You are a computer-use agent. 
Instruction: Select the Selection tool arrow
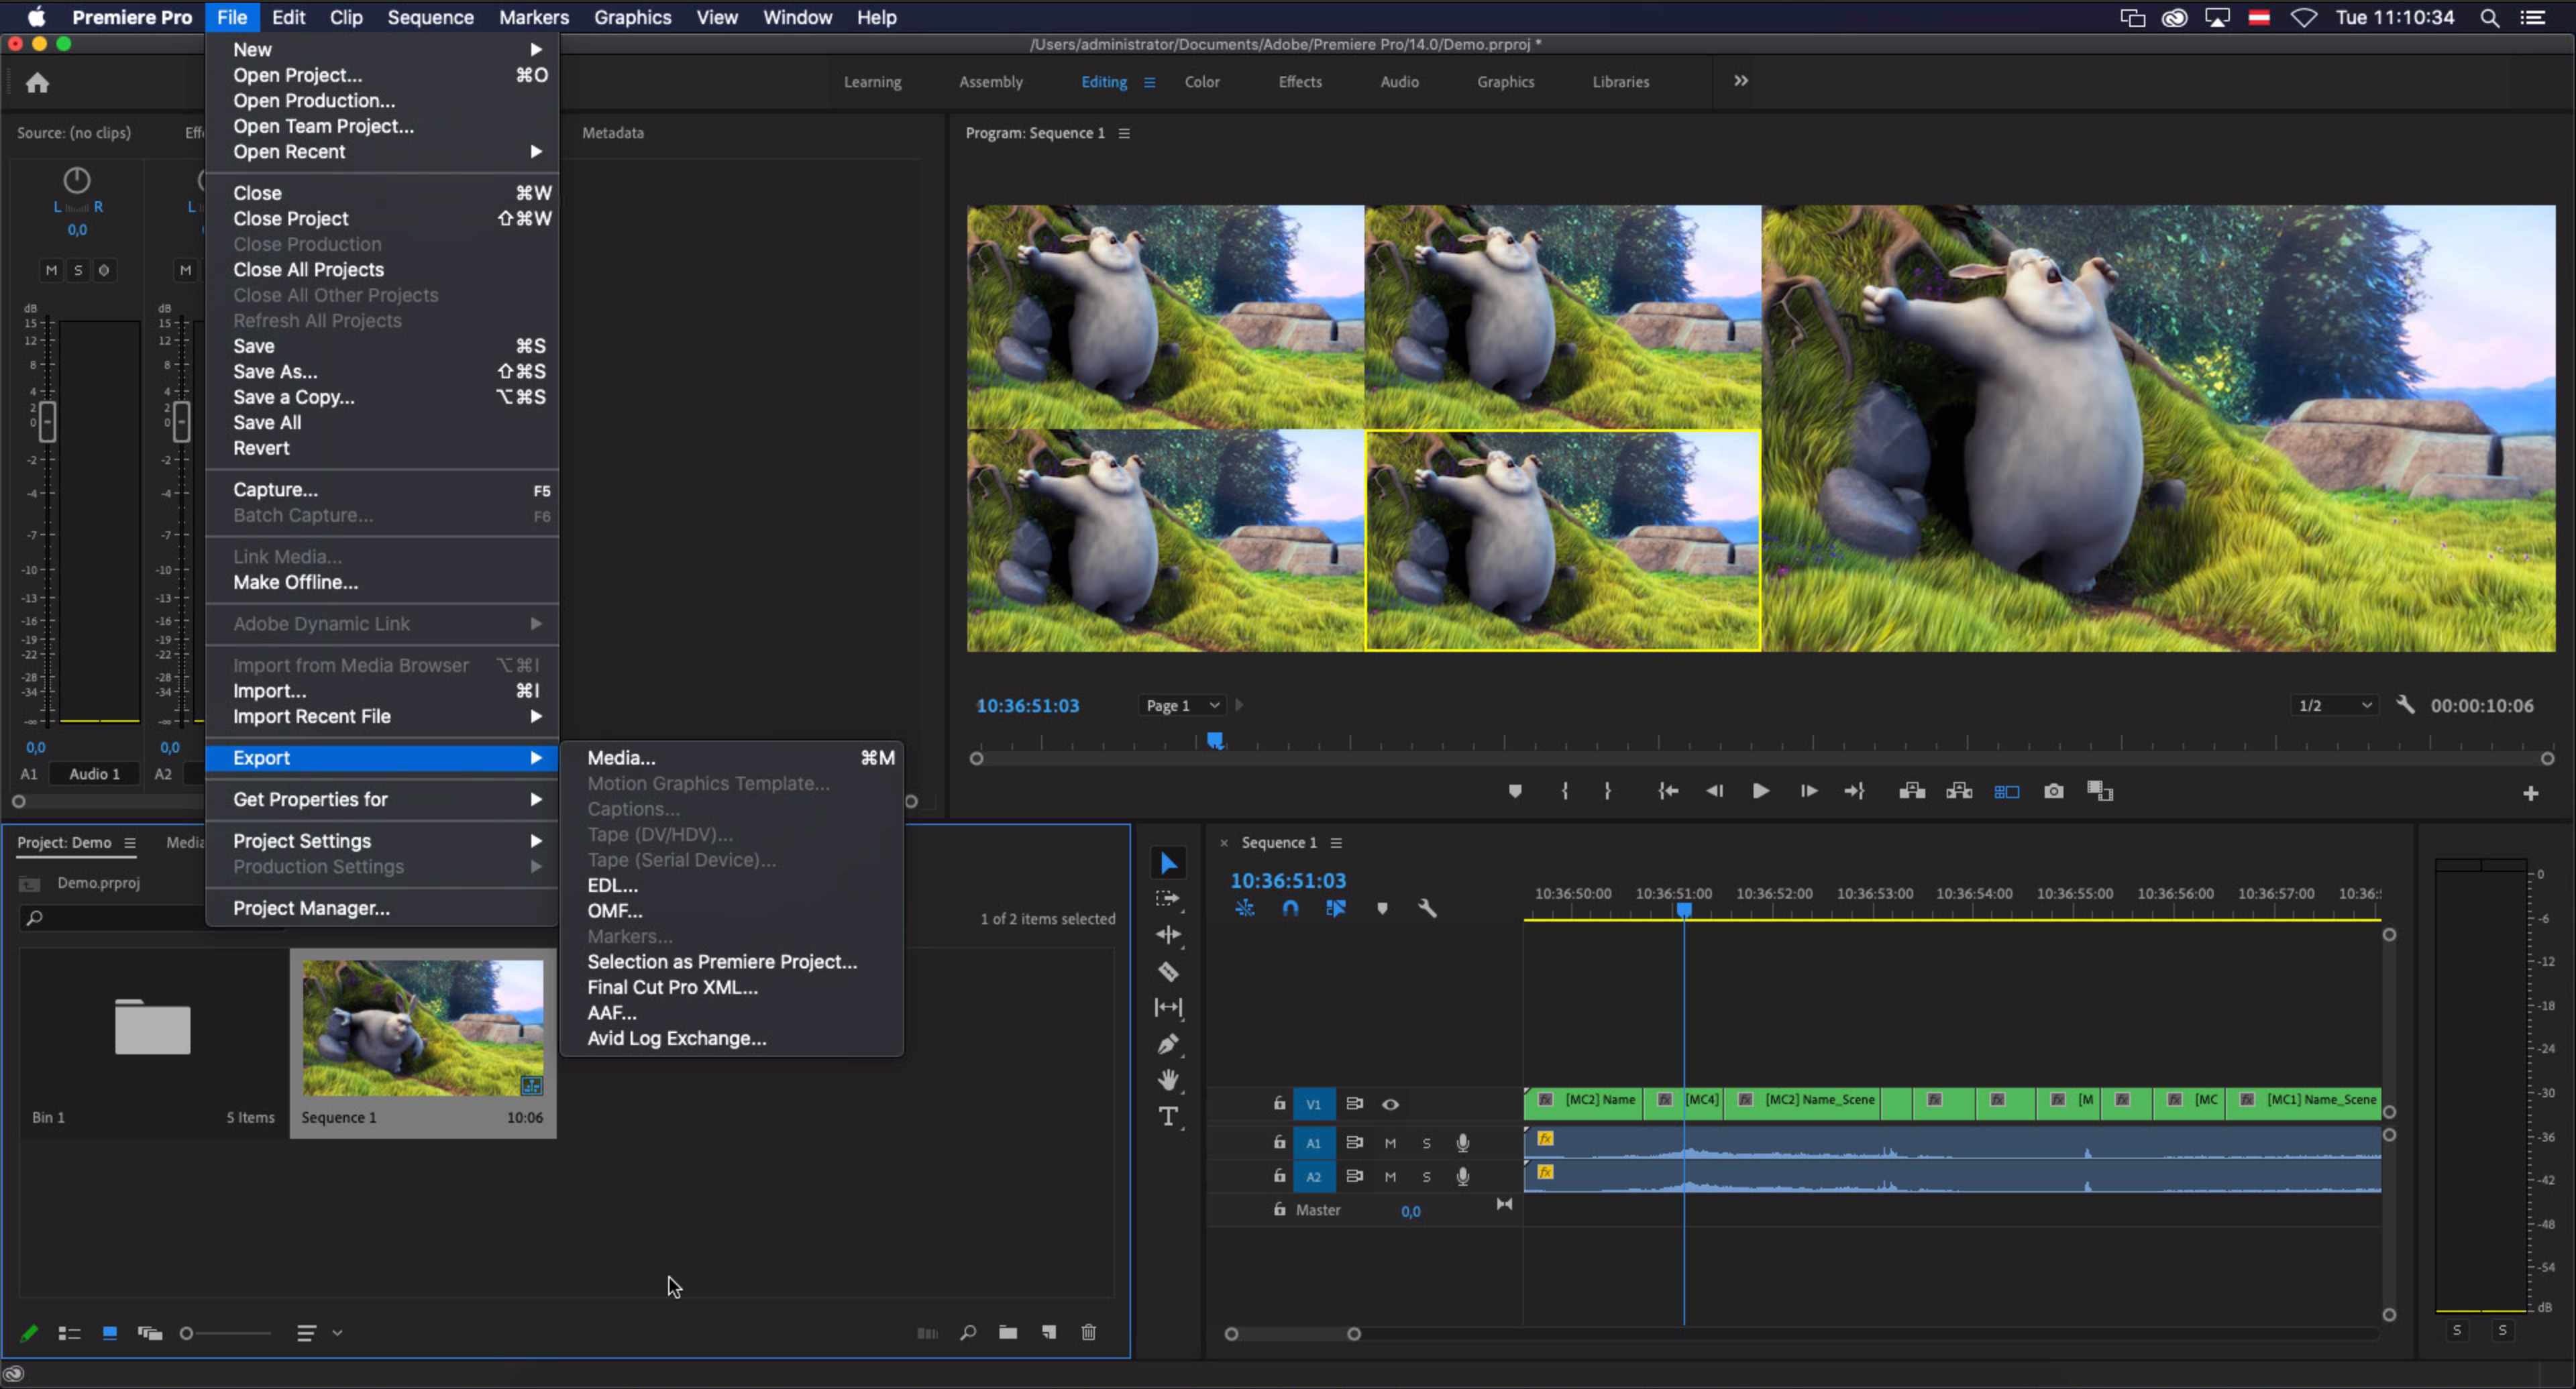tap(1168, 862)
